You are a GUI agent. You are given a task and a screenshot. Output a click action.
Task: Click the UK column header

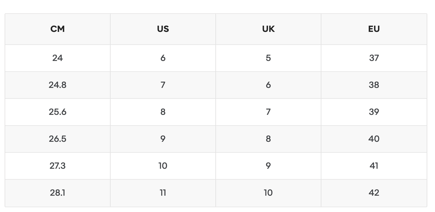268,29
